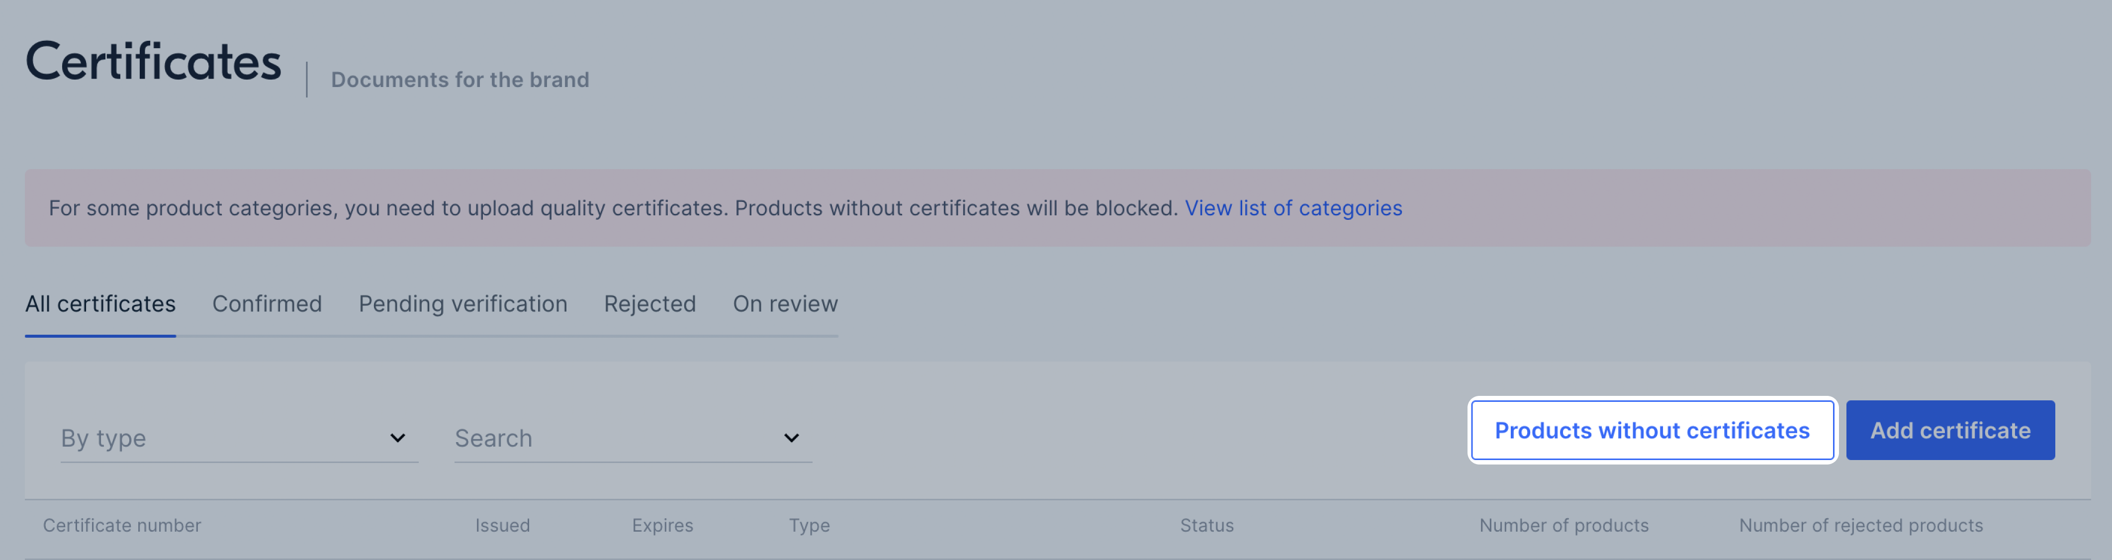This screenshot has width=2112, height=560.
Task: Open the By type filter dropdown
Action: [239, 439]
